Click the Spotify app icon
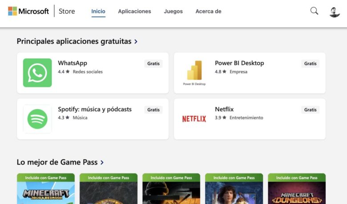The width and height of the screenshot is (347, 204). [37, 119]
